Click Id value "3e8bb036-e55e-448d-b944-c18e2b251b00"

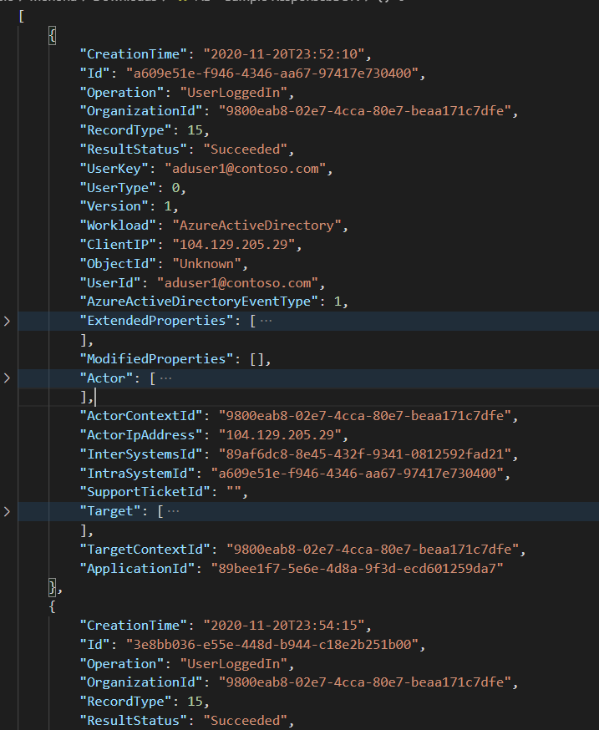(272, 644)
